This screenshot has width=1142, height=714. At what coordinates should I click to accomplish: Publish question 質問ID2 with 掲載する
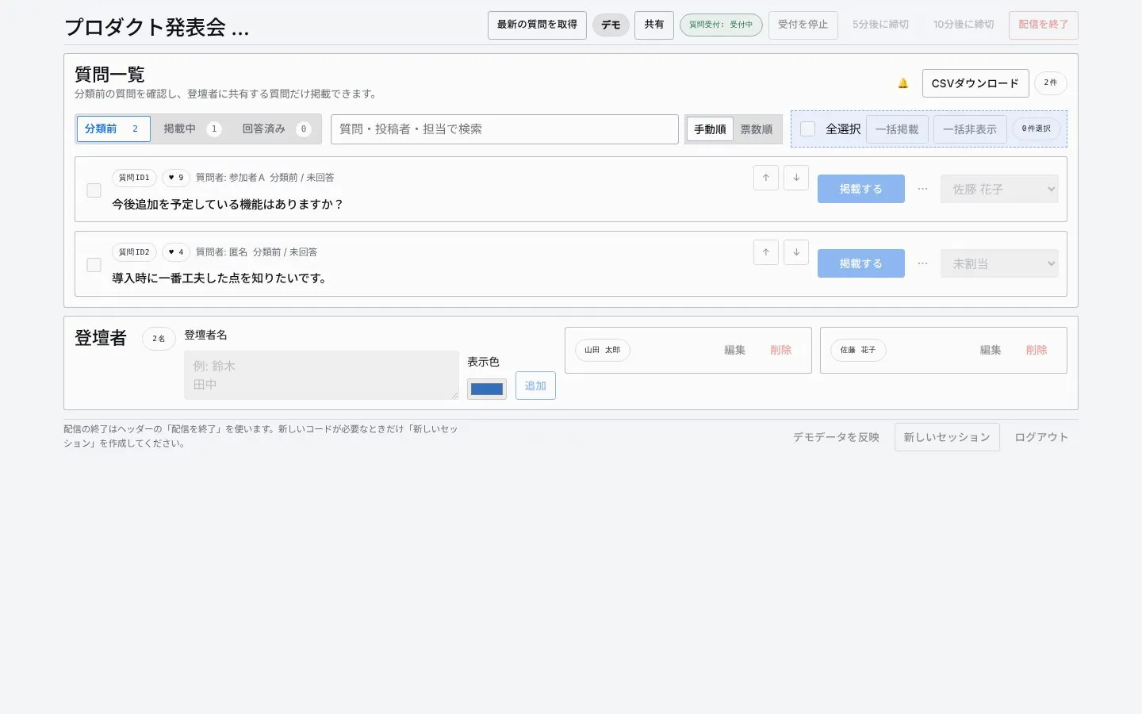(861, 263)
